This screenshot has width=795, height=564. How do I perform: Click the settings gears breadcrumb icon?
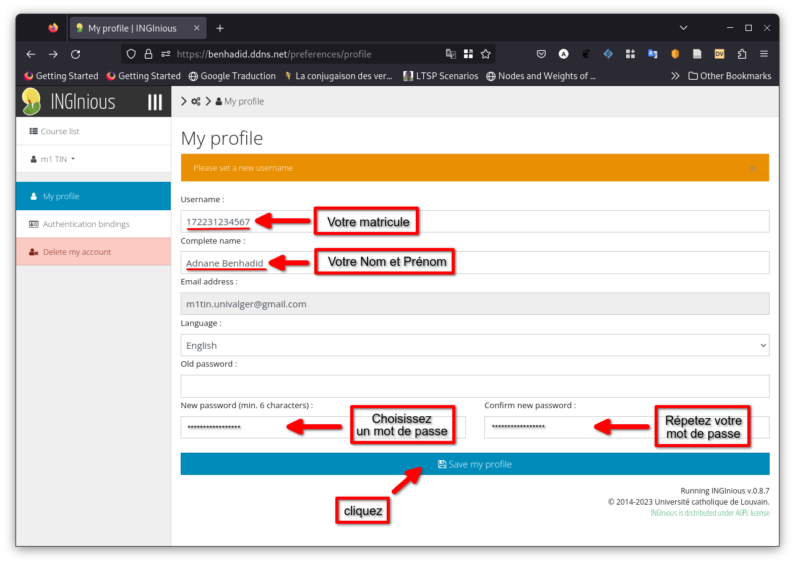tap(196, 101)
